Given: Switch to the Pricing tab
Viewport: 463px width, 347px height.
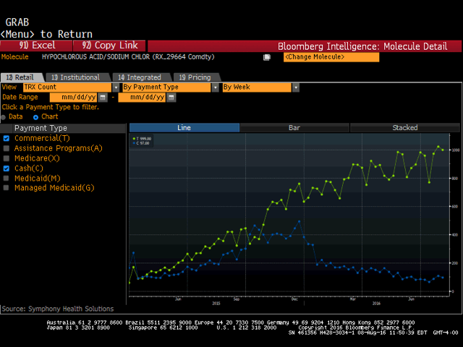Looking at the screenshot, I should point(196,77).
